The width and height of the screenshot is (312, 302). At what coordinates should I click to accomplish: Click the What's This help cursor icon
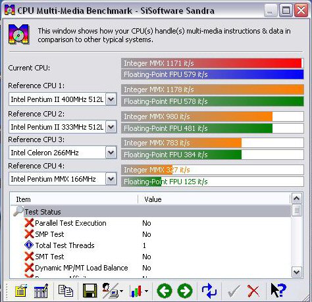tap(278, 290)
